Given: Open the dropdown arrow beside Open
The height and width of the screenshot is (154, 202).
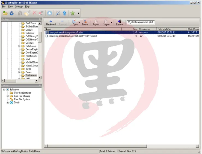Looking at the screenshot, I should pos(79,23).
